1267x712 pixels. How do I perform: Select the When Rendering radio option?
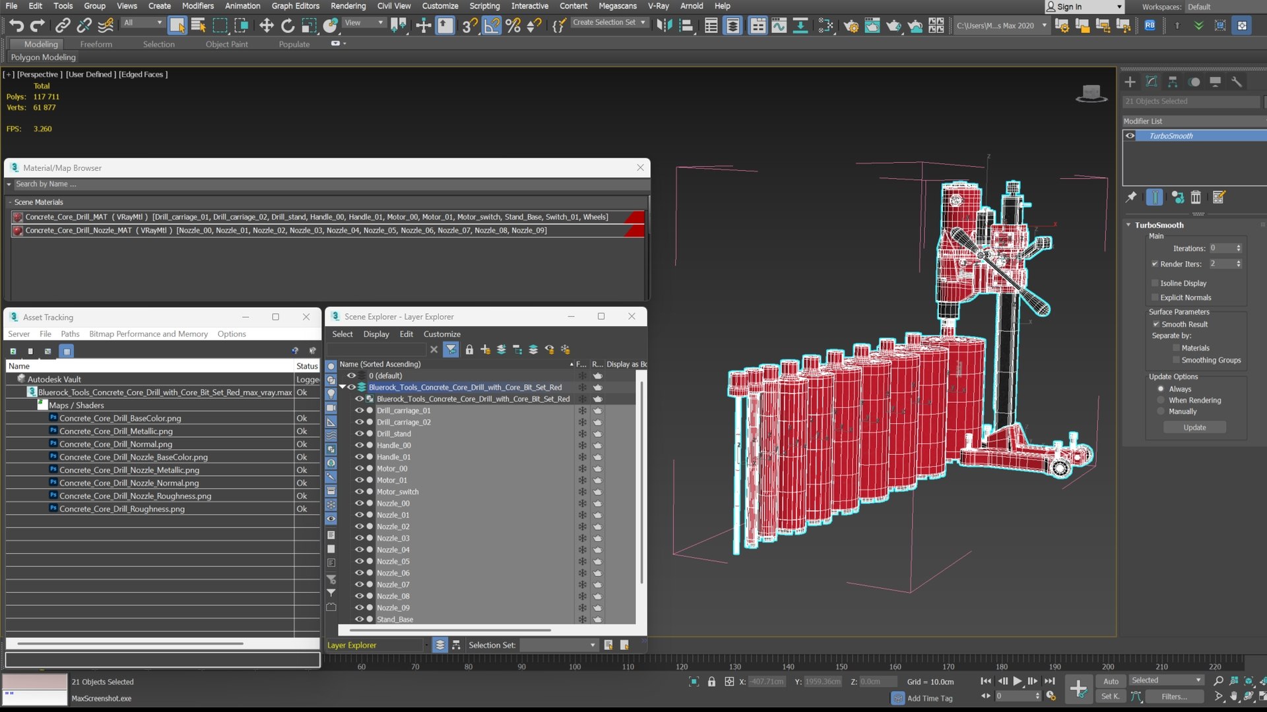1161,400
